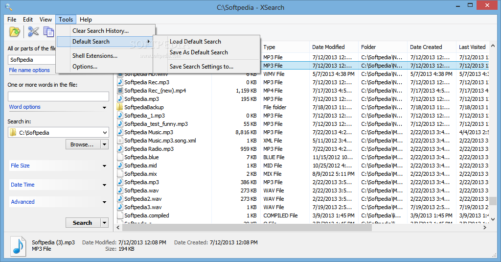Sort by the Type column header
The image size is (501, 262).
[285, 47]
